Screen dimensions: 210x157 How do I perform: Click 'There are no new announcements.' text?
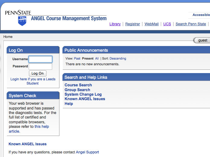click(x=92, y=64)
